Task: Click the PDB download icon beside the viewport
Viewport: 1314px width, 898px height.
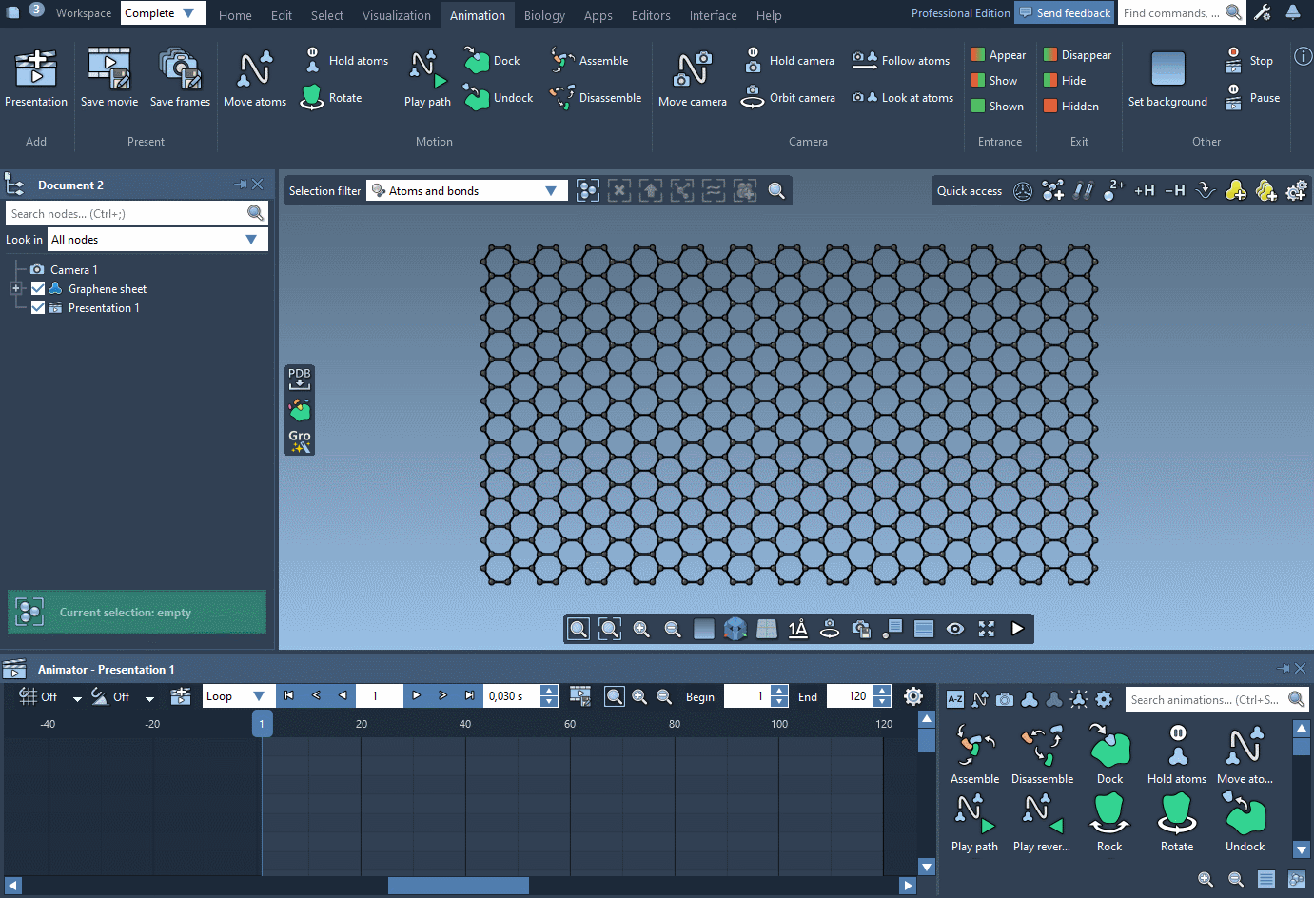Action: pyautogui.click(x=299, y=378)
